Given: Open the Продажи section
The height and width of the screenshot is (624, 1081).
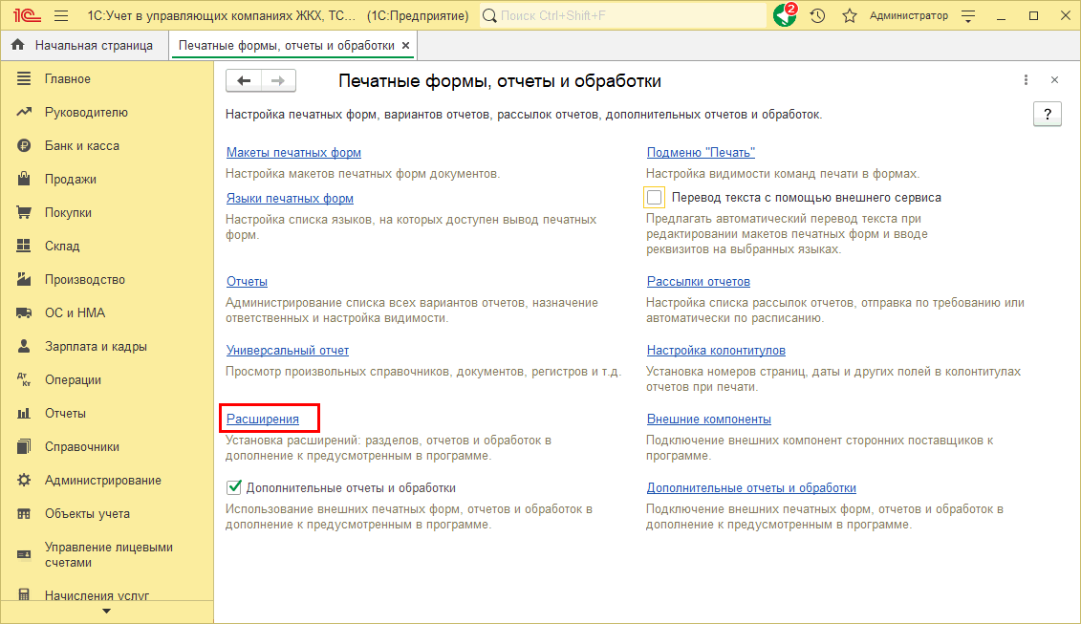Looking at the screenshot, I should pyautogui.click(x=71, y=179).
